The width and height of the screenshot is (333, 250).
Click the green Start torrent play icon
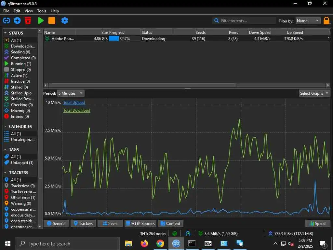[x=41, y=21]
